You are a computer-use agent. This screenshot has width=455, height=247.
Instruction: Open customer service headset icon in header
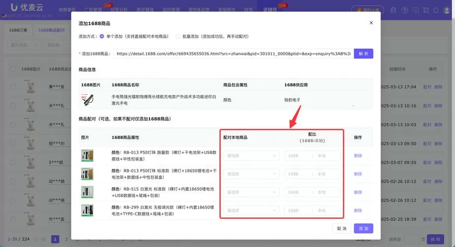(x=393, y=10)
